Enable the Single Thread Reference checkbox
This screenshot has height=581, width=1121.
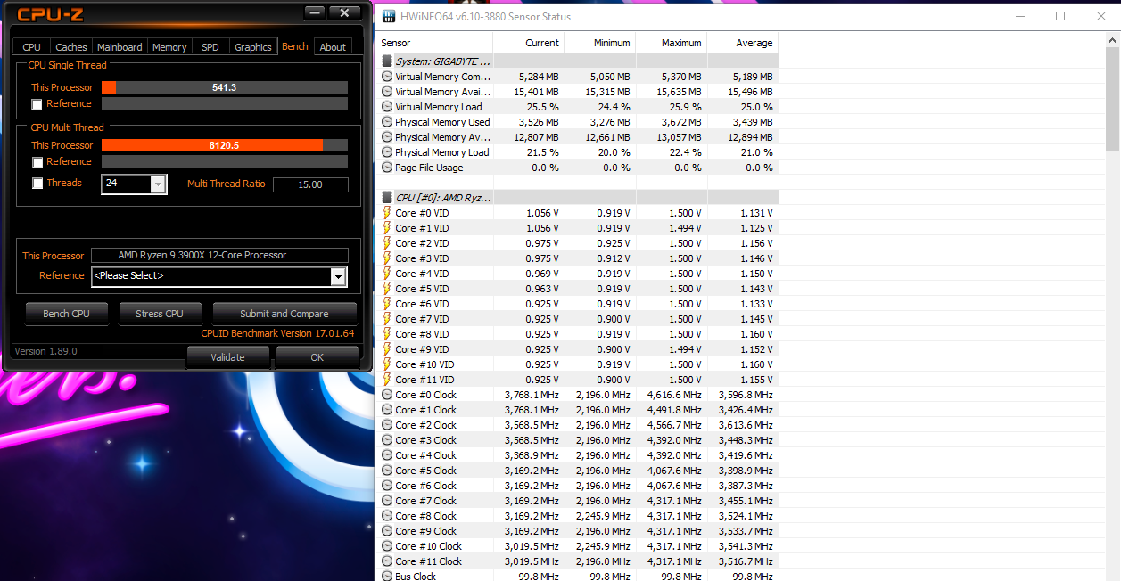pos(37,104)
